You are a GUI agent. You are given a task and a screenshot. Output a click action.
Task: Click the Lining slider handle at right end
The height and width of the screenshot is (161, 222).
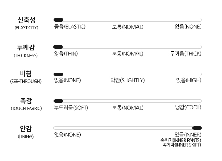coord(197,128)
